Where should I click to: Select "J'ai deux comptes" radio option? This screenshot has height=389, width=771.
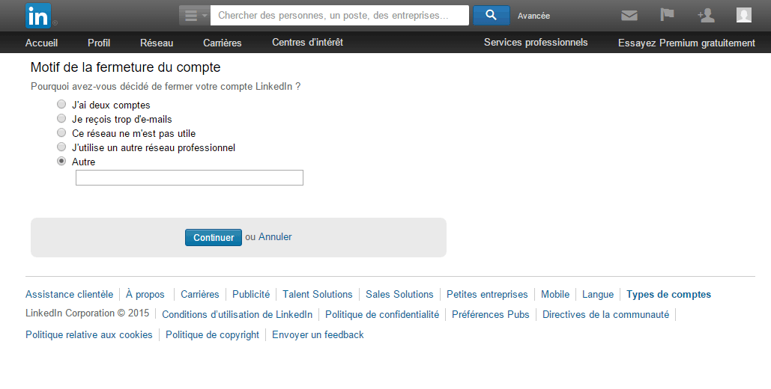(x=61, y=105)
